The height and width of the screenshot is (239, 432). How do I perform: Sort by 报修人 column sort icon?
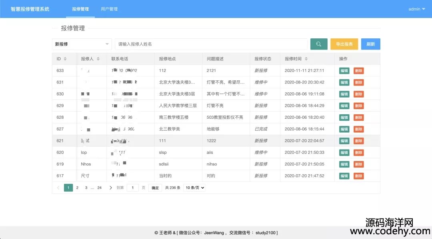(98, 59)
